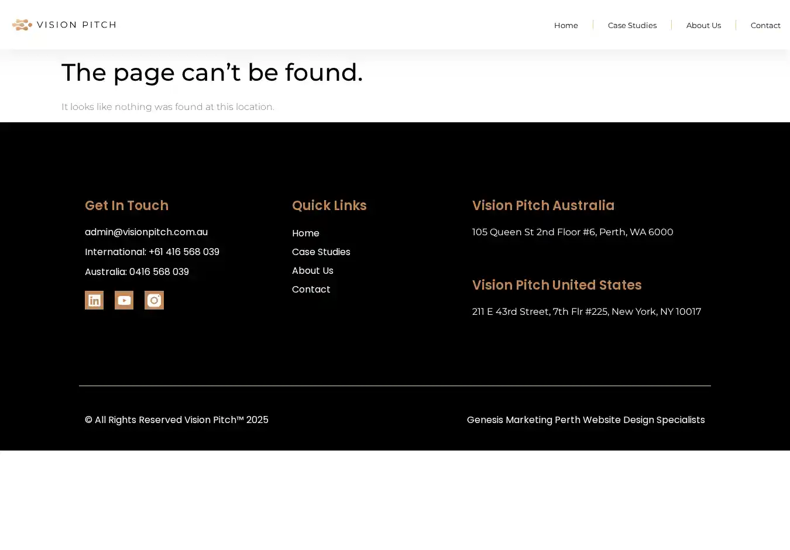The height and width of the screenshot is (550, 790).
Task: Open Contact in top navigation
Action: pyautogui.click(x=765, y=25)
